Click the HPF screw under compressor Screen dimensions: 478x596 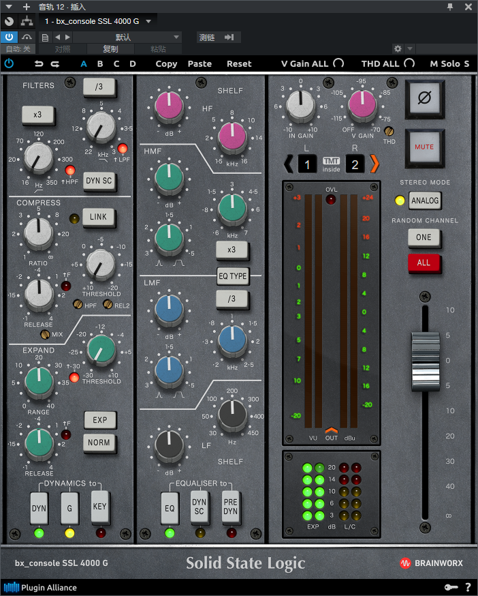click(x=78, y=303)
